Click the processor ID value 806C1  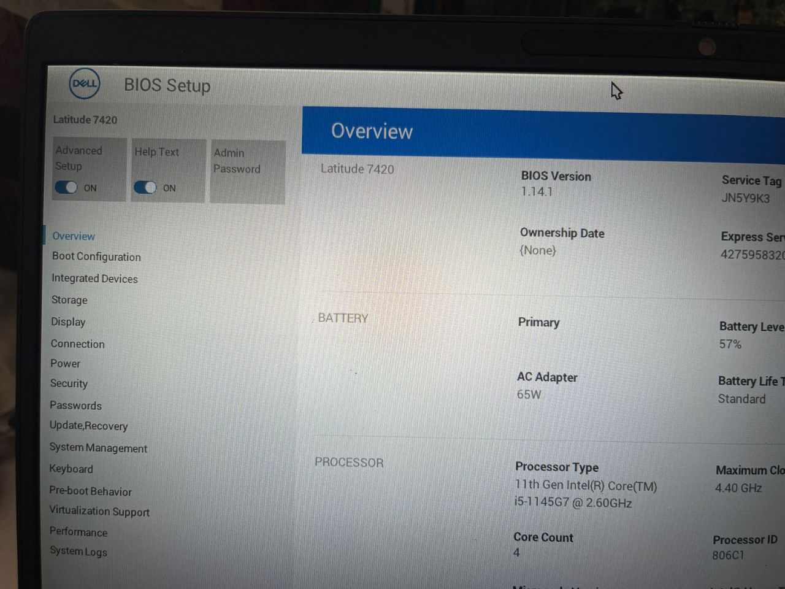point(728,555)
